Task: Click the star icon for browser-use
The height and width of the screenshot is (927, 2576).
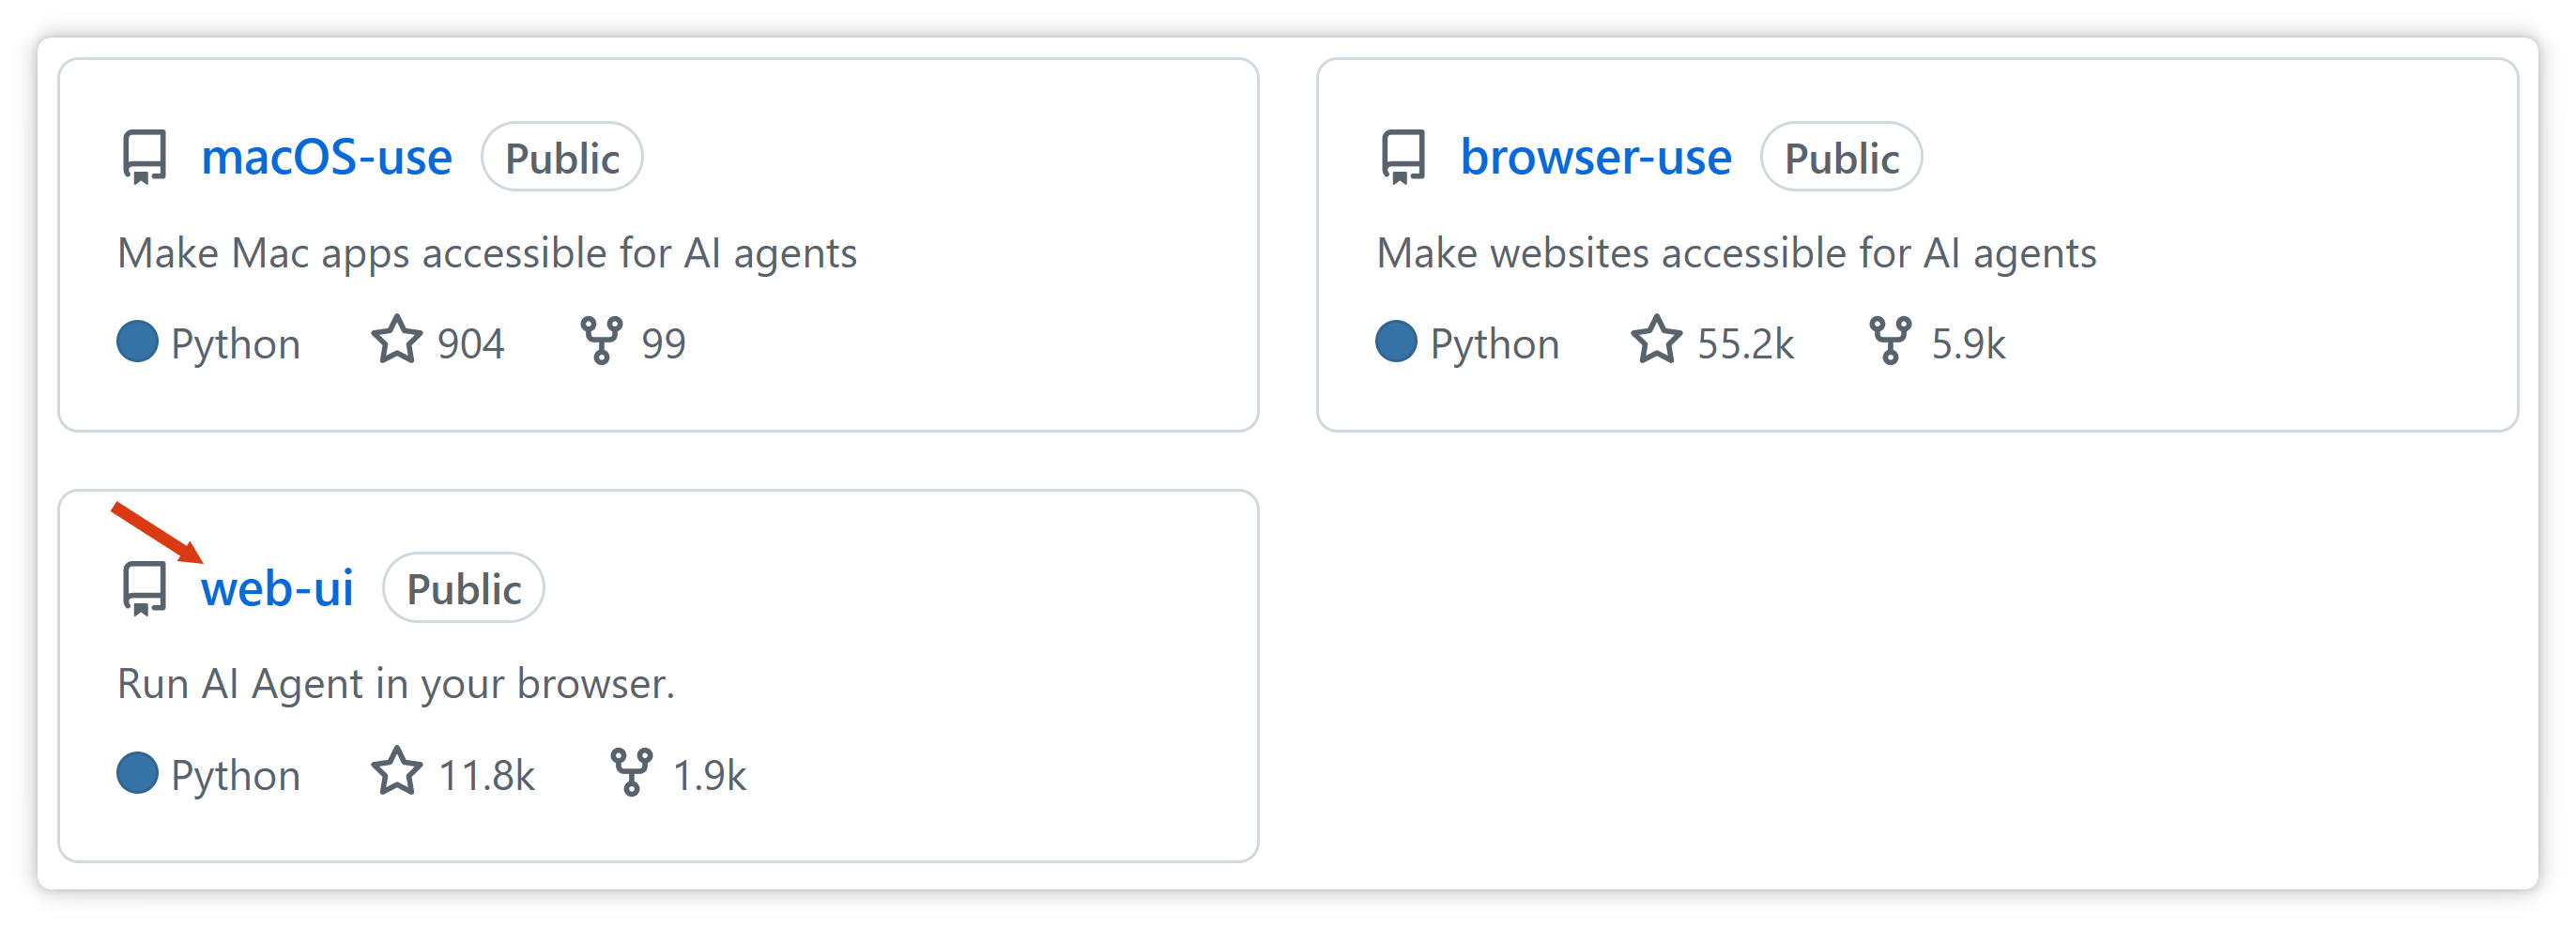Action: click(x=1656, y=341)
